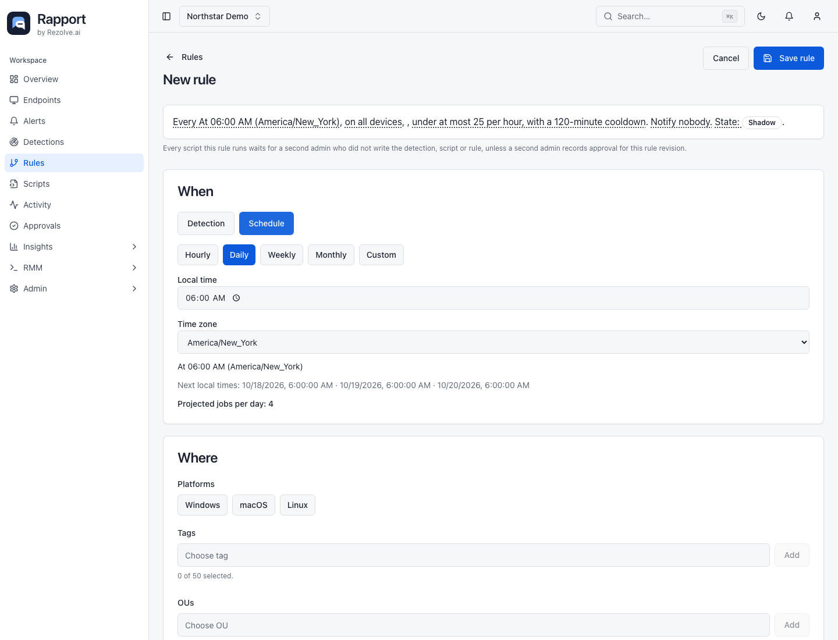Screen dimensions: 838x640
Task: Click the Save rule button
Action: pyautogui.click(x=789, y=58)
